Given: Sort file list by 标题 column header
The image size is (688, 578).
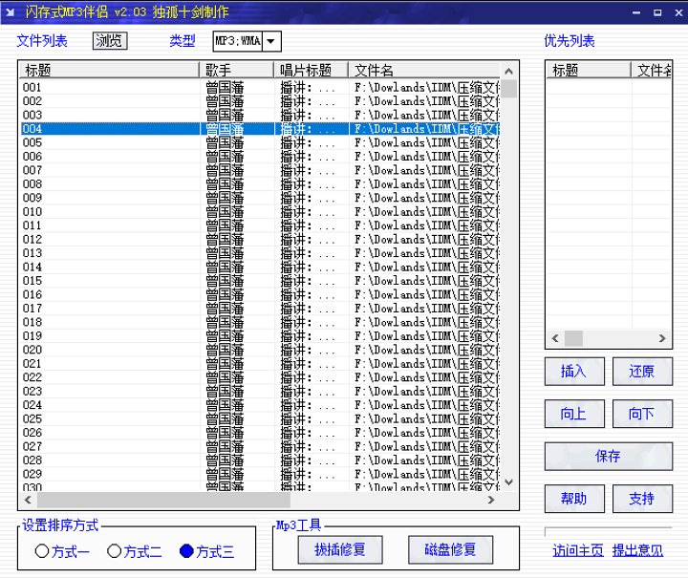Looking at the screenshot, I should [x=109, y=70].
